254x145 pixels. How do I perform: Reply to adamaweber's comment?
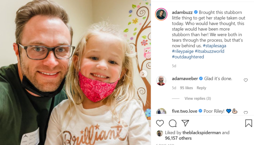[202, 88]
